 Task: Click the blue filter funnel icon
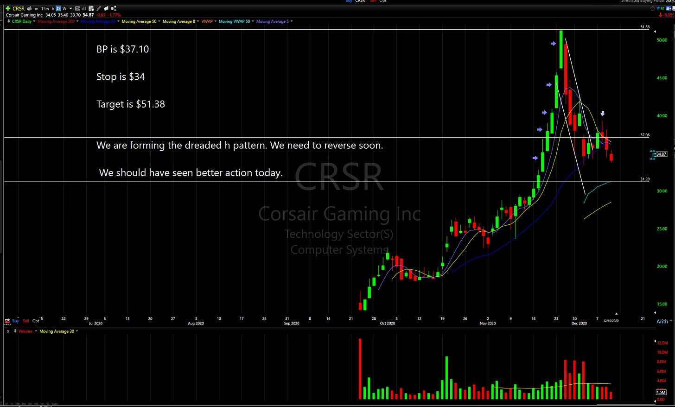pos(658,8)
